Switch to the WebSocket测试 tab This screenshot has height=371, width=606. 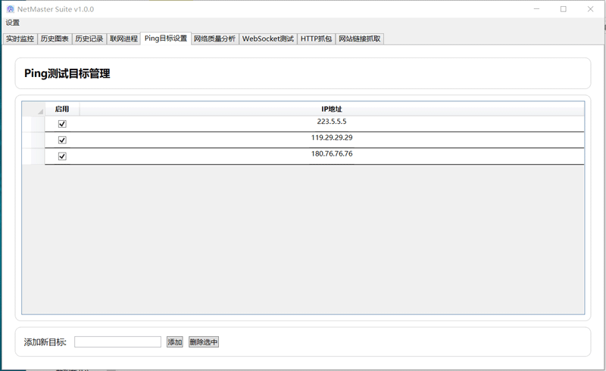pos(267,39)
